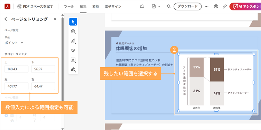
Task: Click the right-middle crop handle
Action: (x=254, y=83)
